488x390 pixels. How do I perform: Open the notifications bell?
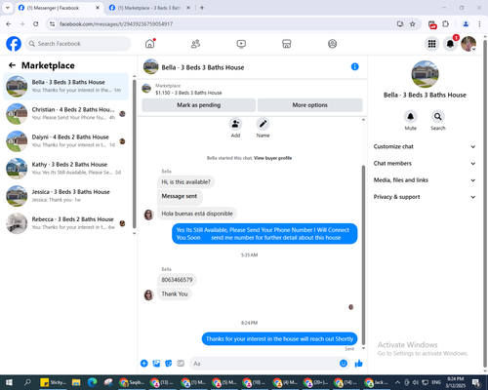click(x=450, y=44)
